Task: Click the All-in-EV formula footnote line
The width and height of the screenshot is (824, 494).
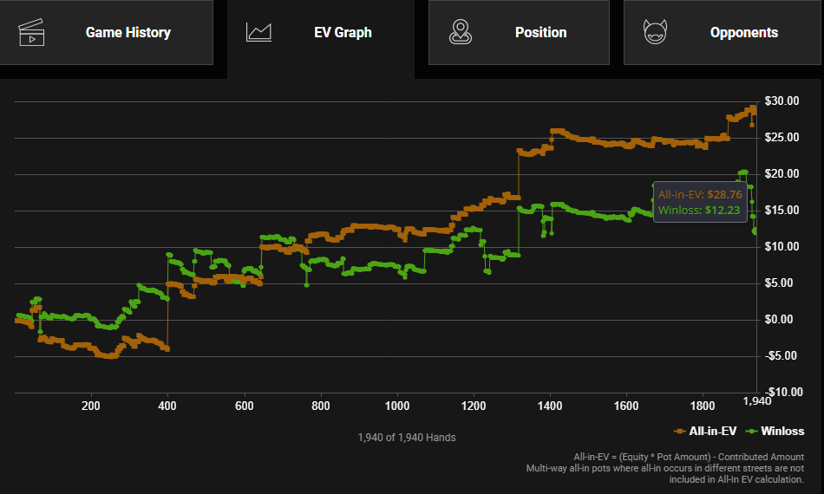Action: pyautogui.click(x=689, y=457)
